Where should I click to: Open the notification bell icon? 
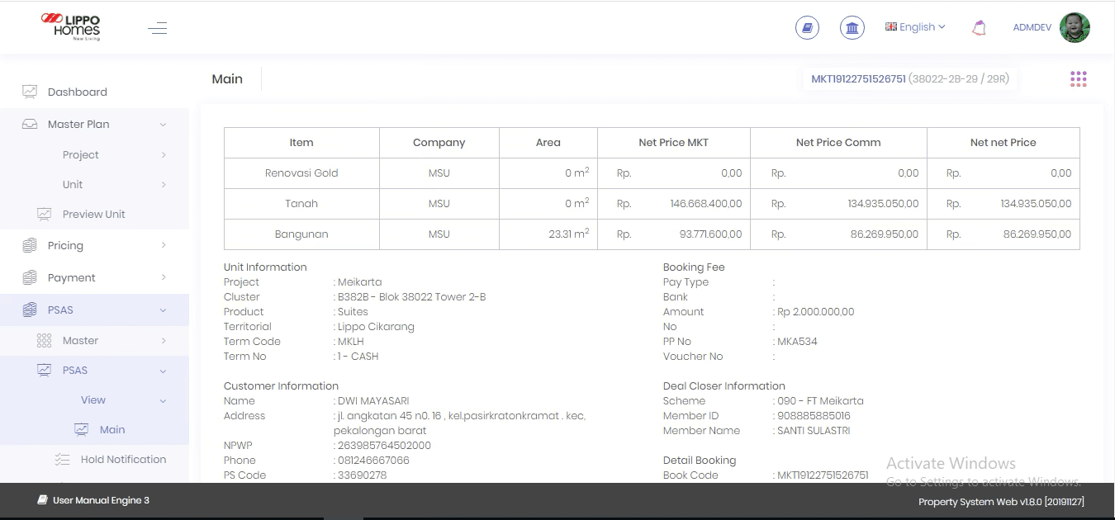(979, 27)
